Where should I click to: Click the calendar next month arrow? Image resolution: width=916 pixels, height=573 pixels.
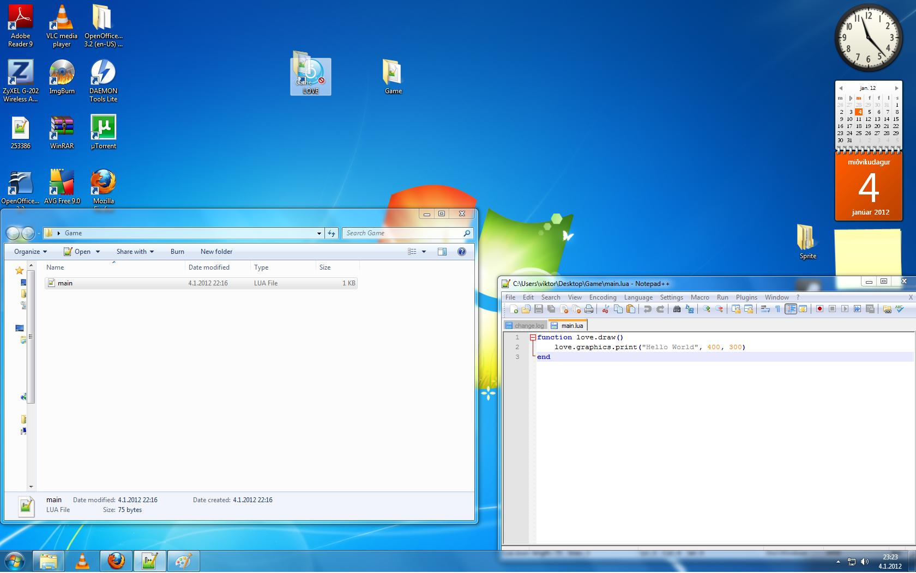pyautogui.click(x=896, y=88)
